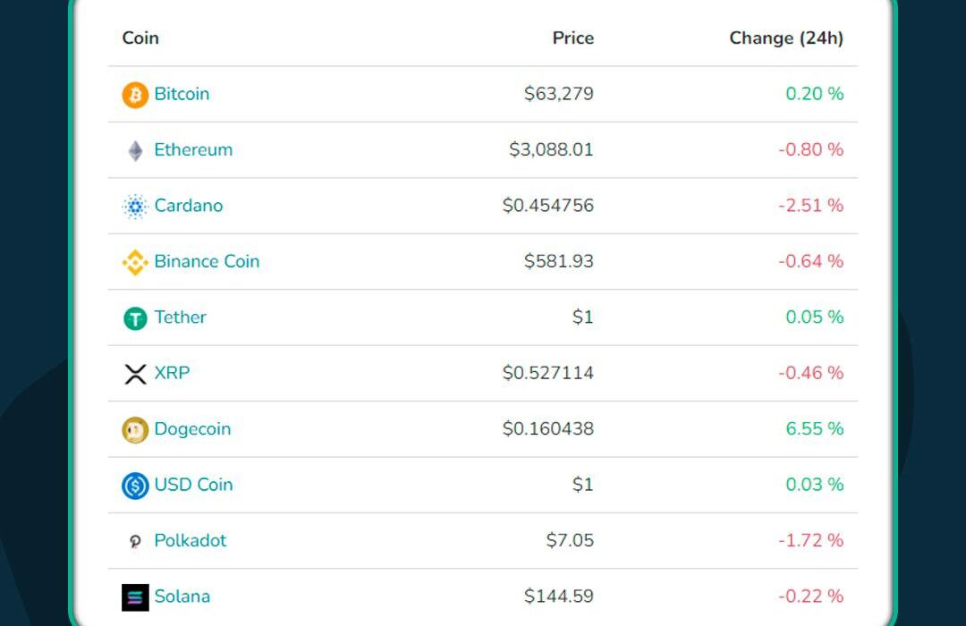This screenshot has width=966, height=626.
Task: Click the Solana logo icon
Action: [x=135, y=597]
